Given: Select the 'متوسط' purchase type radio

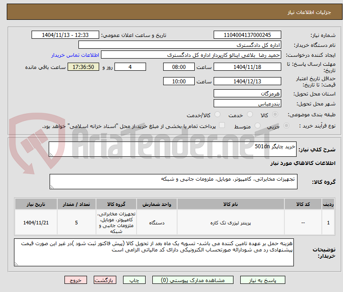Looking at the screenshot, I should tap(258, 126).
